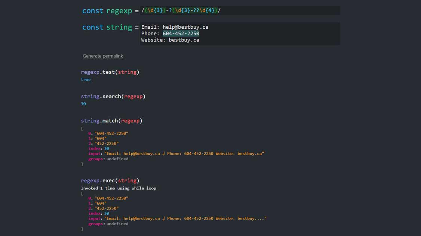This screenshot has height=236, width=421.
Task: Click the input value under string.match
Action: [184, 154]
